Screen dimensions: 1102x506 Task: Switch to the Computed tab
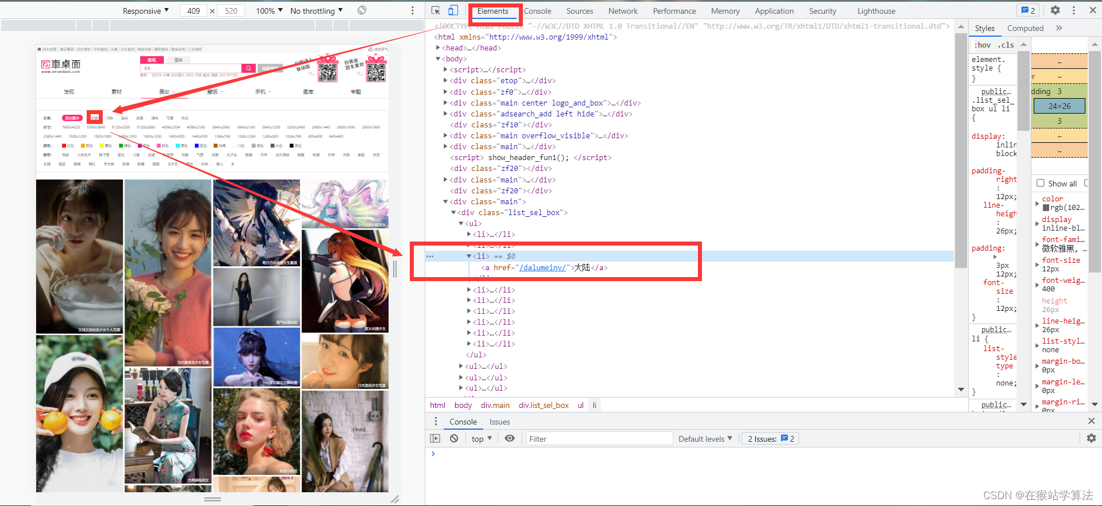click(1025, 28)
